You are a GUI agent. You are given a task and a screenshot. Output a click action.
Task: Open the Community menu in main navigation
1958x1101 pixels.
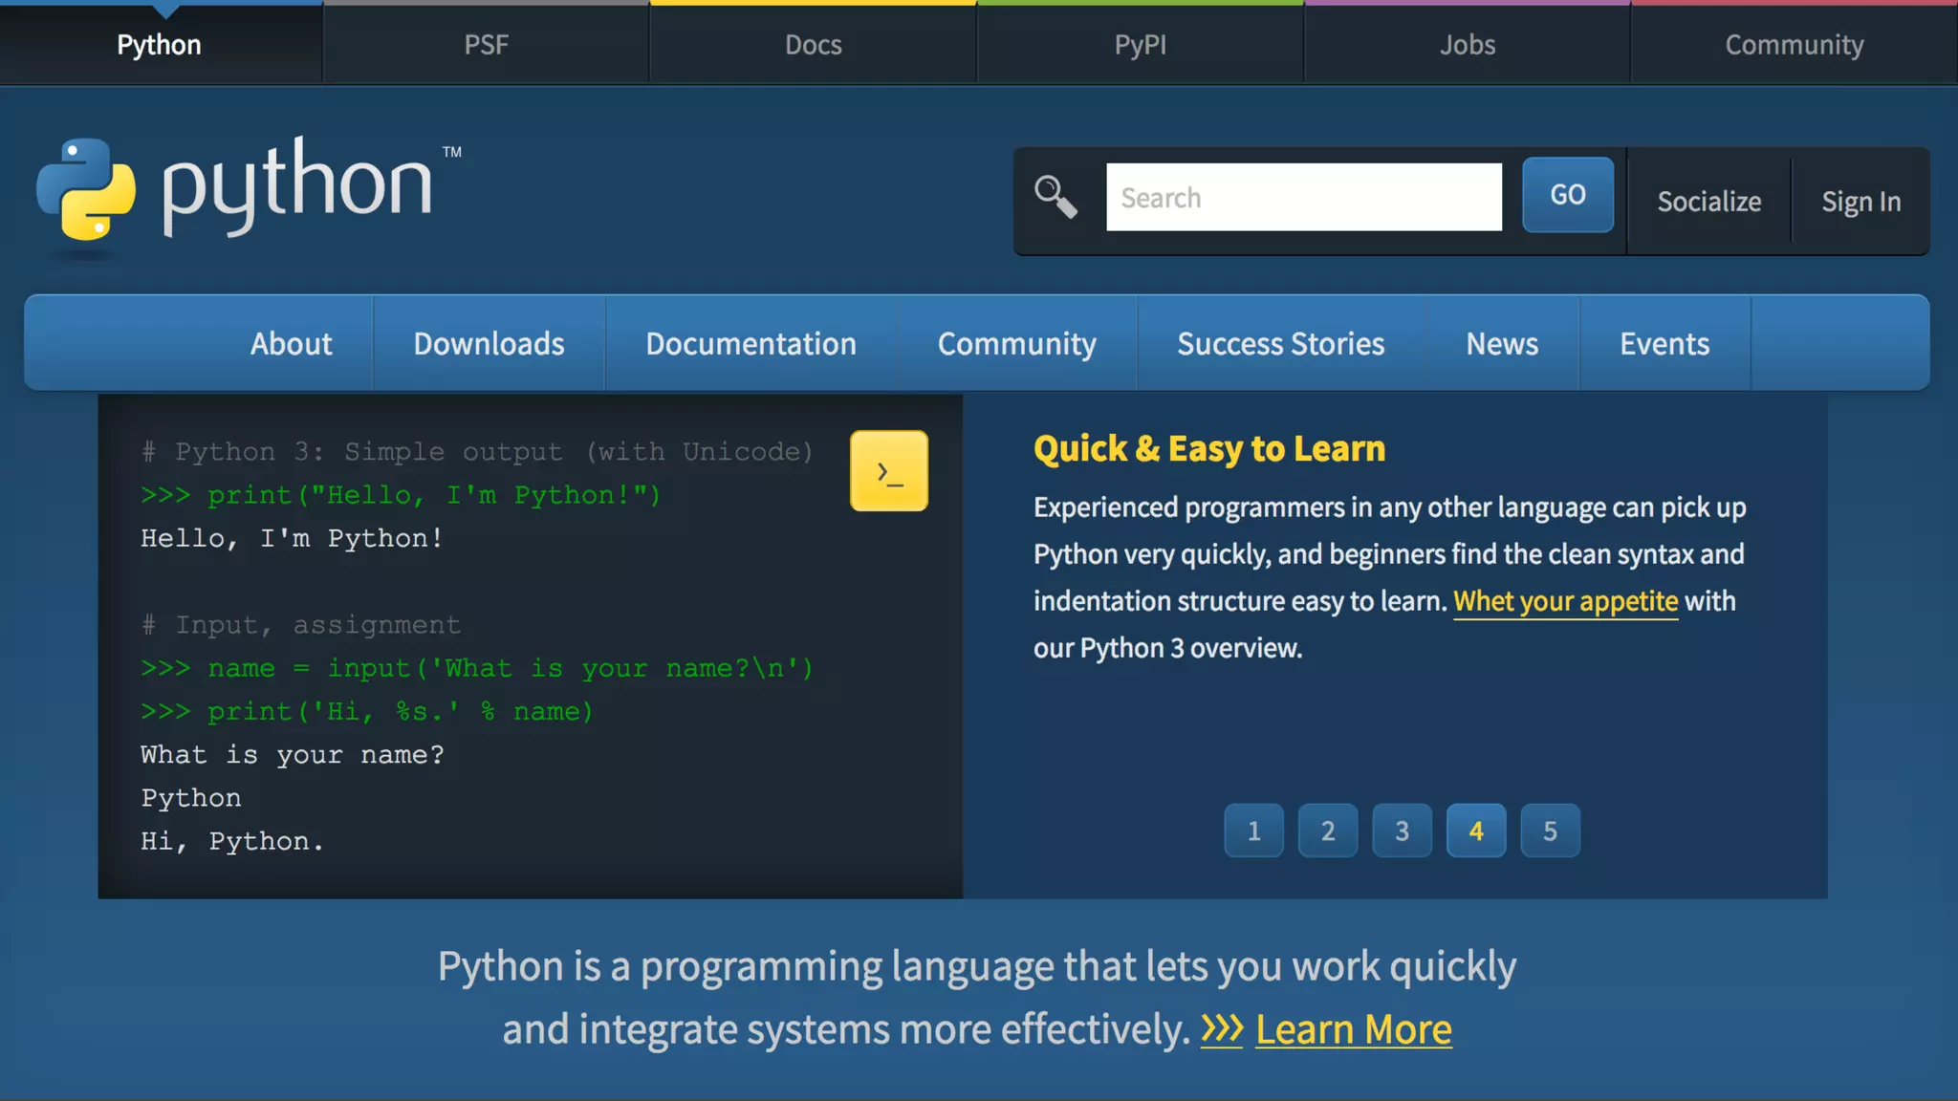1016,343
